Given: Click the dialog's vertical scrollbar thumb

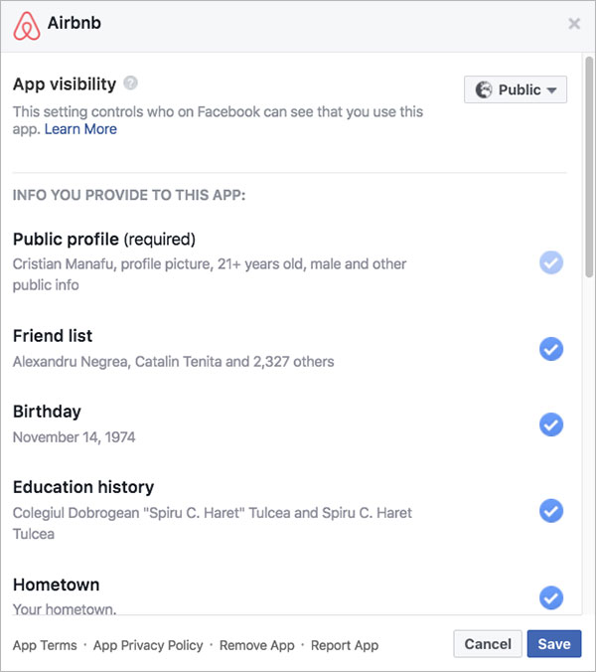Looking at the screenshot, I should tap(589, 167).
